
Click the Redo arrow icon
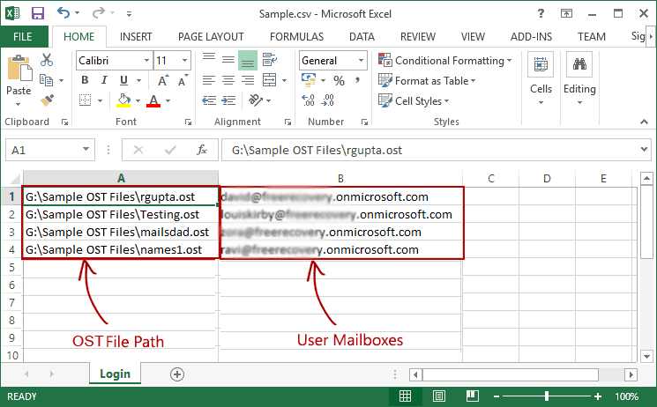(x=99, y=13)
